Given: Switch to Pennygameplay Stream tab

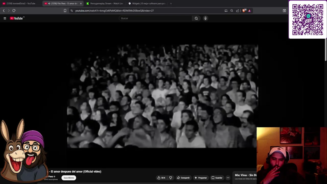Looking at the screenshot, I should (x=105, y=4).
